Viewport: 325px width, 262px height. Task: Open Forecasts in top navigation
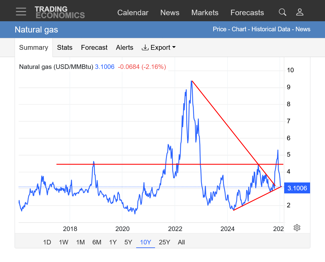pos(247,13)
